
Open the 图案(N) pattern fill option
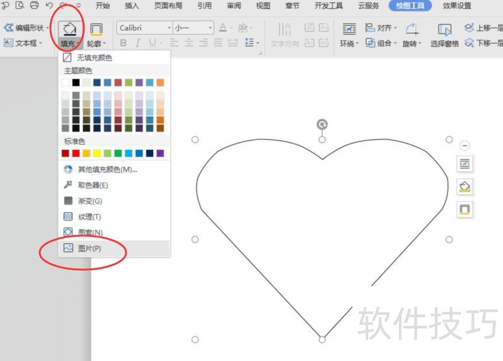pyautogui.click(x=114, y=232)
